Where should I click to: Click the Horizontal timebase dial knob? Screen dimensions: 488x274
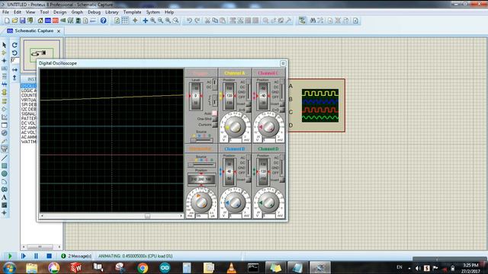coord(201,202)
